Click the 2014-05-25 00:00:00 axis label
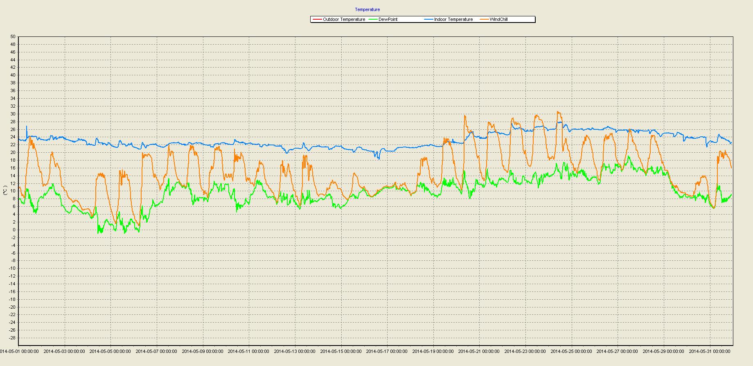The image size is (753, 366). coord(571,351)
